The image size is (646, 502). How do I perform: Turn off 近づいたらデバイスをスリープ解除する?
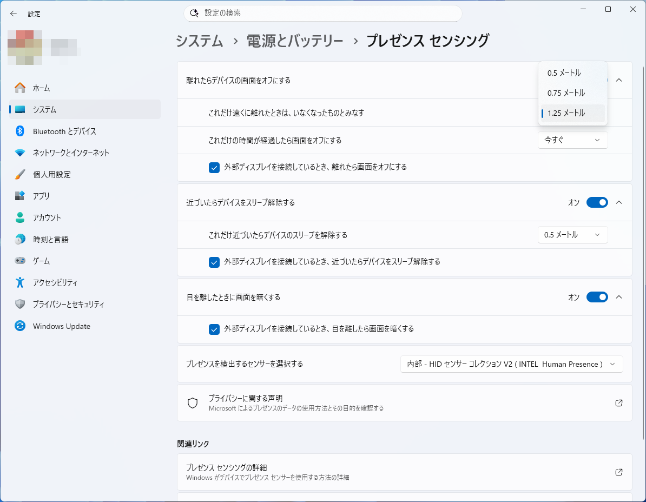pos(597,202)
